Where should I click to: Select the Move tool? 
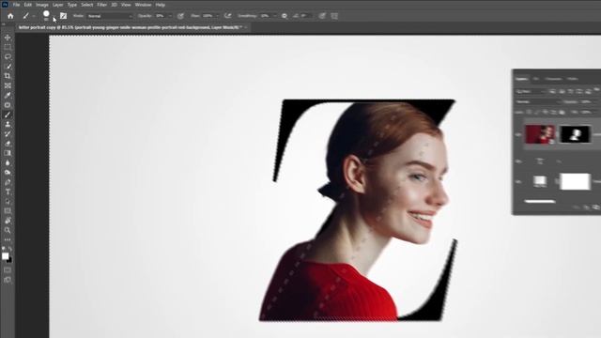[x=8, y=38]
